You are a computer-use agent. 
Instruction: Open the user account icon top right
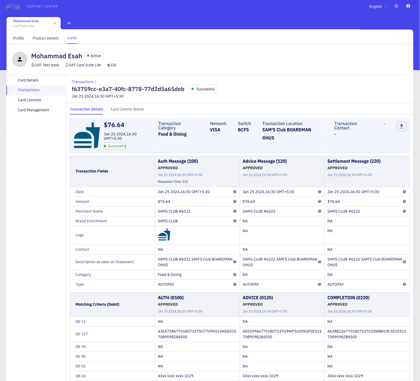tap(408, 6)
